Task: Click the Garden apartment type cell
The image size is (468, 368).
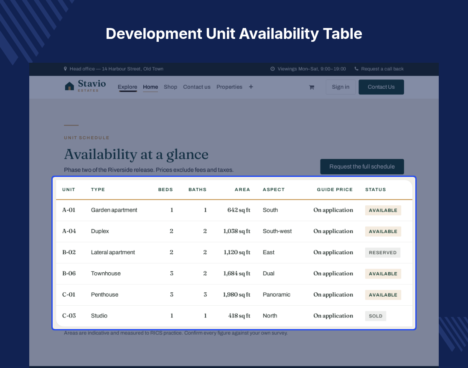Action: point(114,210)
